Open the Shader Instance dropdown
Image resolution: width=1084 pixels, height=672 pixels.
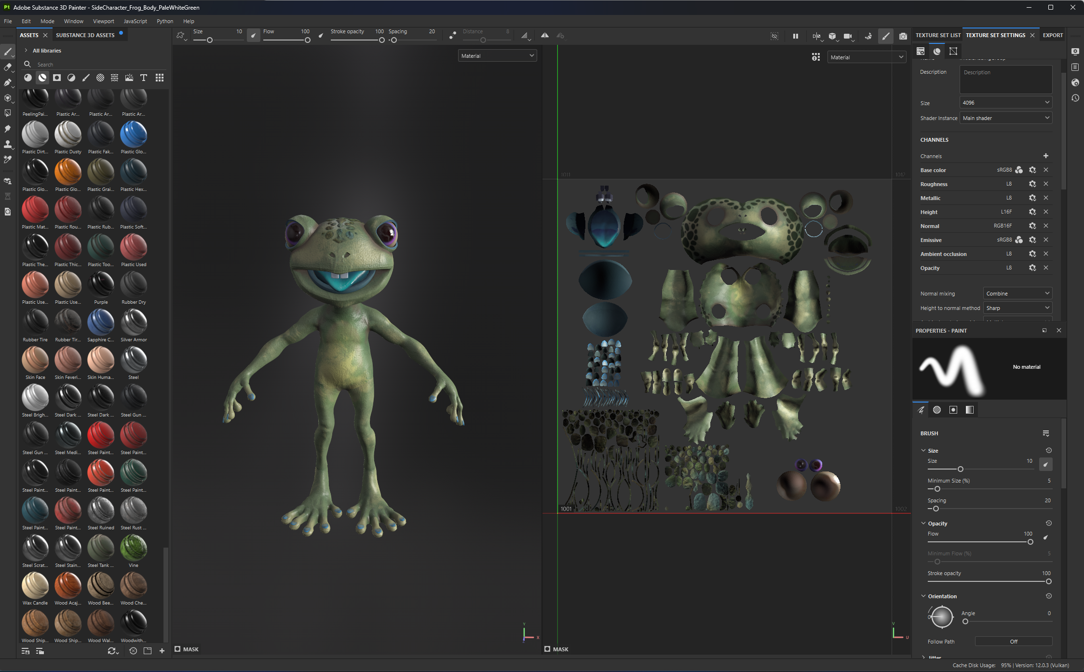point(1006,118)
